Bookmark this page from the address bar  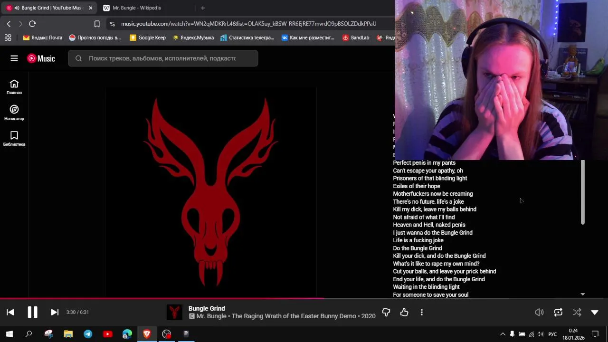pos(97,24)
